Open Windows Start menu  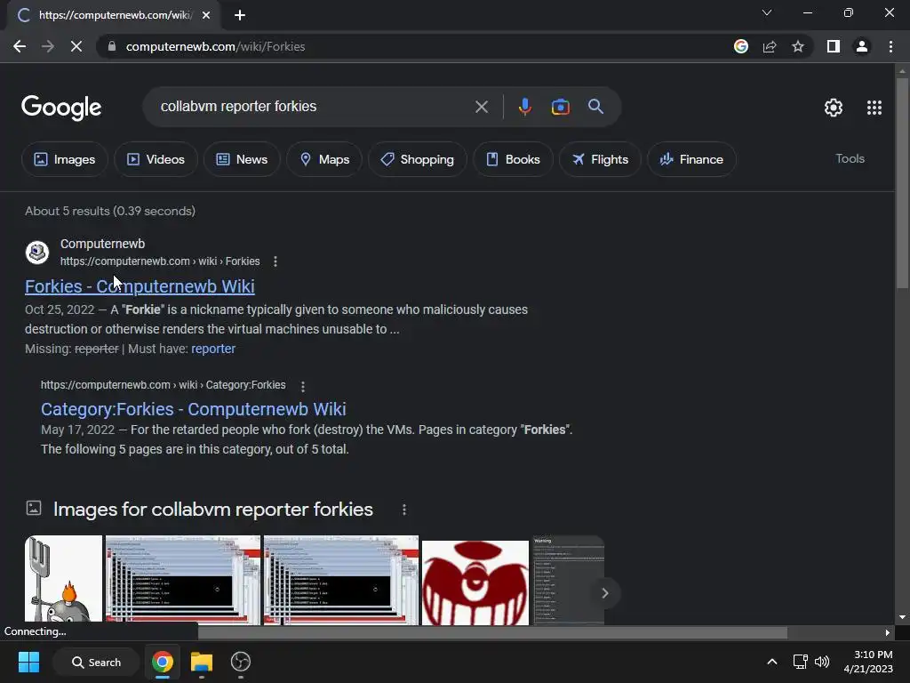coord(28,662)
